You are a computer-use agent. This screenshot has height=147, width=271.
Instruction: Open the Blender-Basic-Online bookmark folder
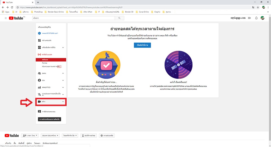pyautogui.click(x=54, y=12)
